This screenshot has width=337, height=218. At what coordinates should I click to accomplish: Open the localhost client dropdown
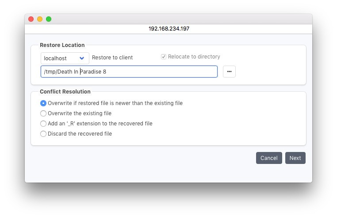(x=65, y=58)
